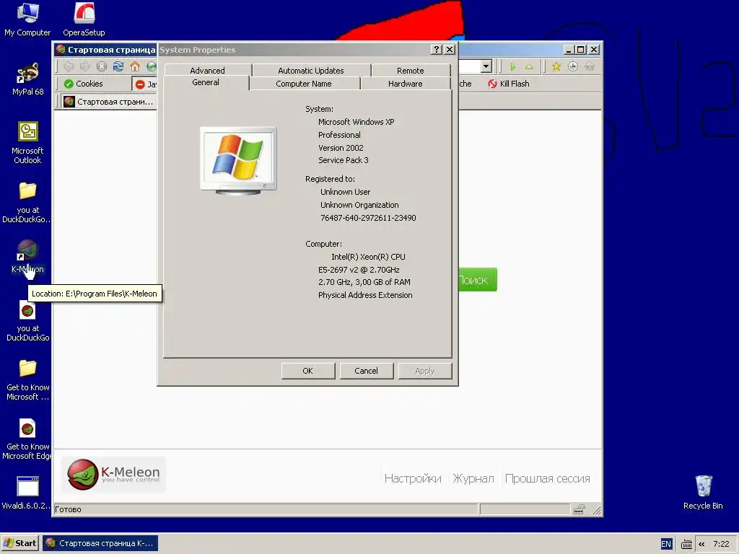Open the Прошлая сессия link
Viewport: 739px width, 554px height.
coord(547,479)
